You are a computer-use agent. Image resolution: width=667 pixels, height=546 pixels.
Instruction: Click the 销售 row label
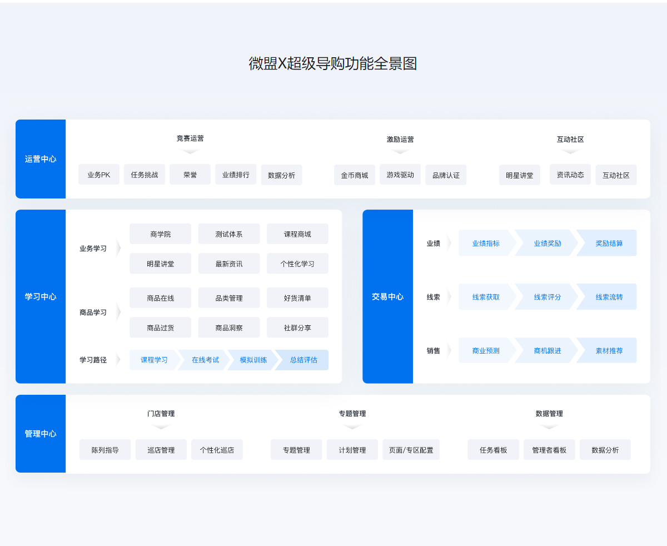(434, 351)
